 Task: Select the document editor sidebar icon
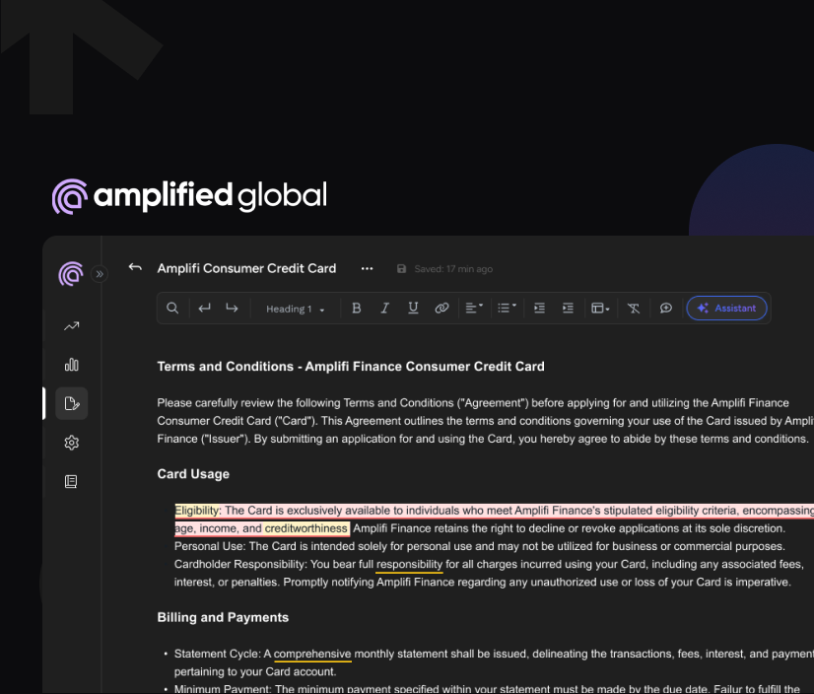72,403
